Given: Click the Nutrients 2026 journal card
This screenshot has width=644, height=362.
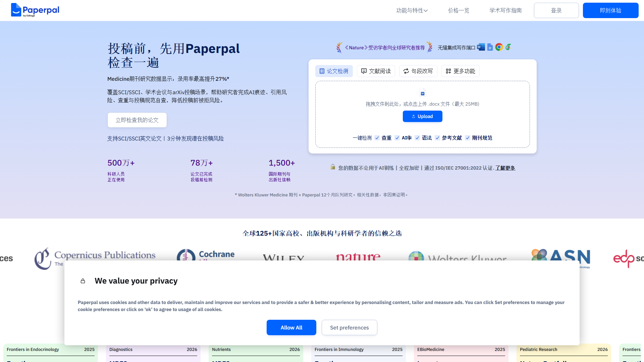Looking at the screenshot, I should (x=256, y=353).
